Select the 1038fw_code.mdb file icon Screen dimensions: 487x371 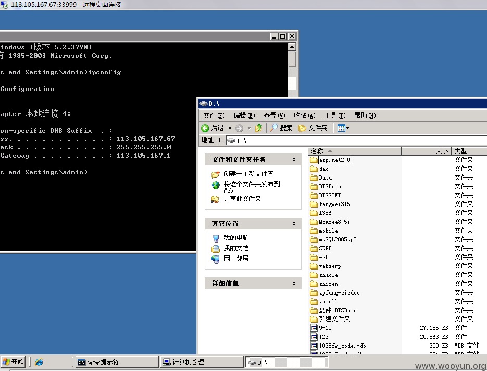[x=314, y=346]
